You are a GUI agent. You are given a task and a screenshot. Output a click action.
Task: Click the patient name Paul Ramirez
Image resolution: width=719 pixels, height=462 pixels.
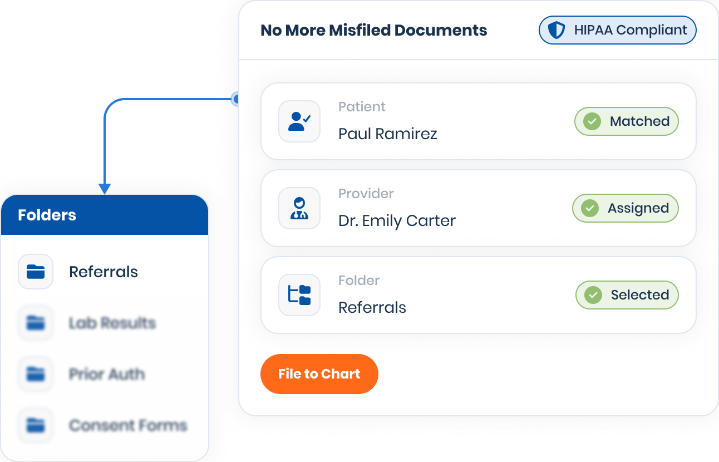(x=388, y=134)
